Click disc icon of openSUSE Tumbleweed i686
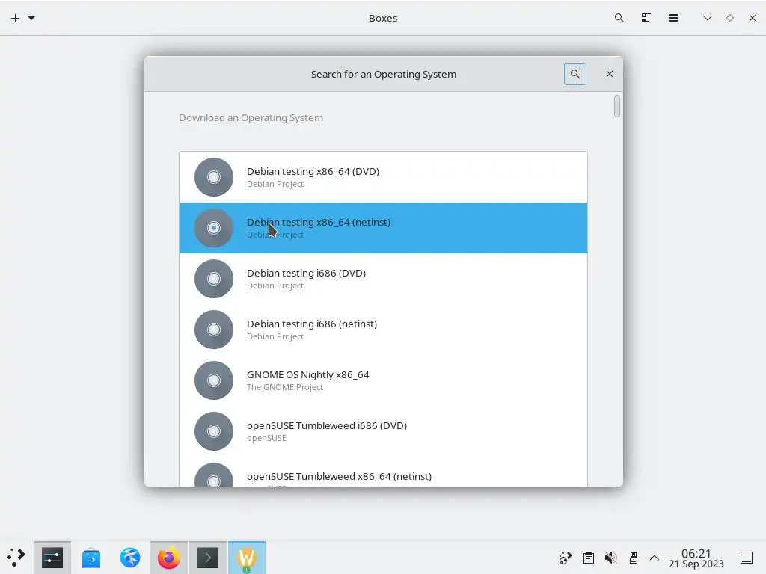Screen dimensions: 766x574 coord(214,431)
